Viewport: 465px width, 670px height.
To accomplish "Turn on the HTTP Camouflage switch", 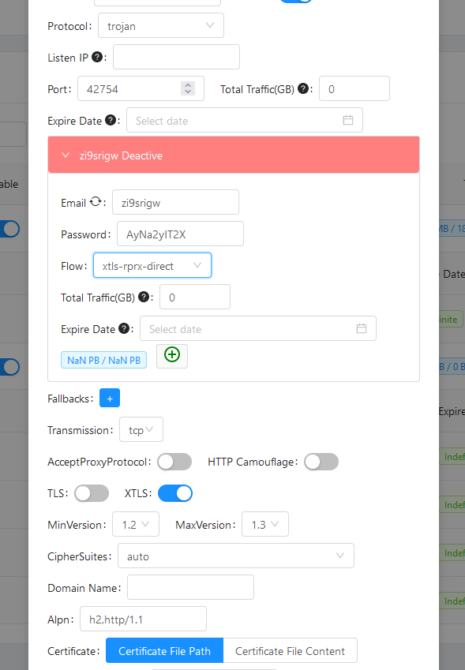I will click(321, 462).
